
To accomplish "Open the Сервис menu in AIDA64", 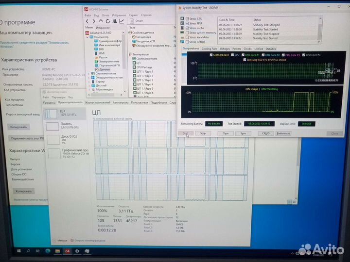I will click(133, 15).
